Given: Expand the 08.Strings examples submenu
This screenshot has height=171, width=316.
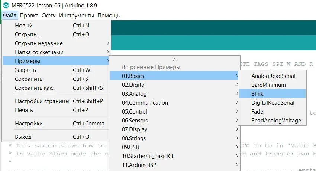Looking at the screenshot, I should tap(174, 138).
